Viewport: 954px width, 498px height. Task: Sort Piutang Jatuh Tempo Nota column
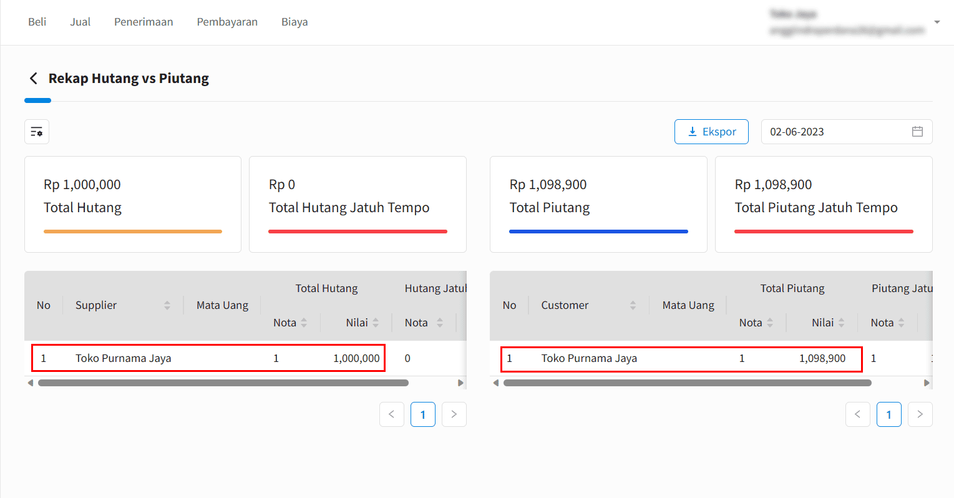pyautogui.click(x=901, y=323)
